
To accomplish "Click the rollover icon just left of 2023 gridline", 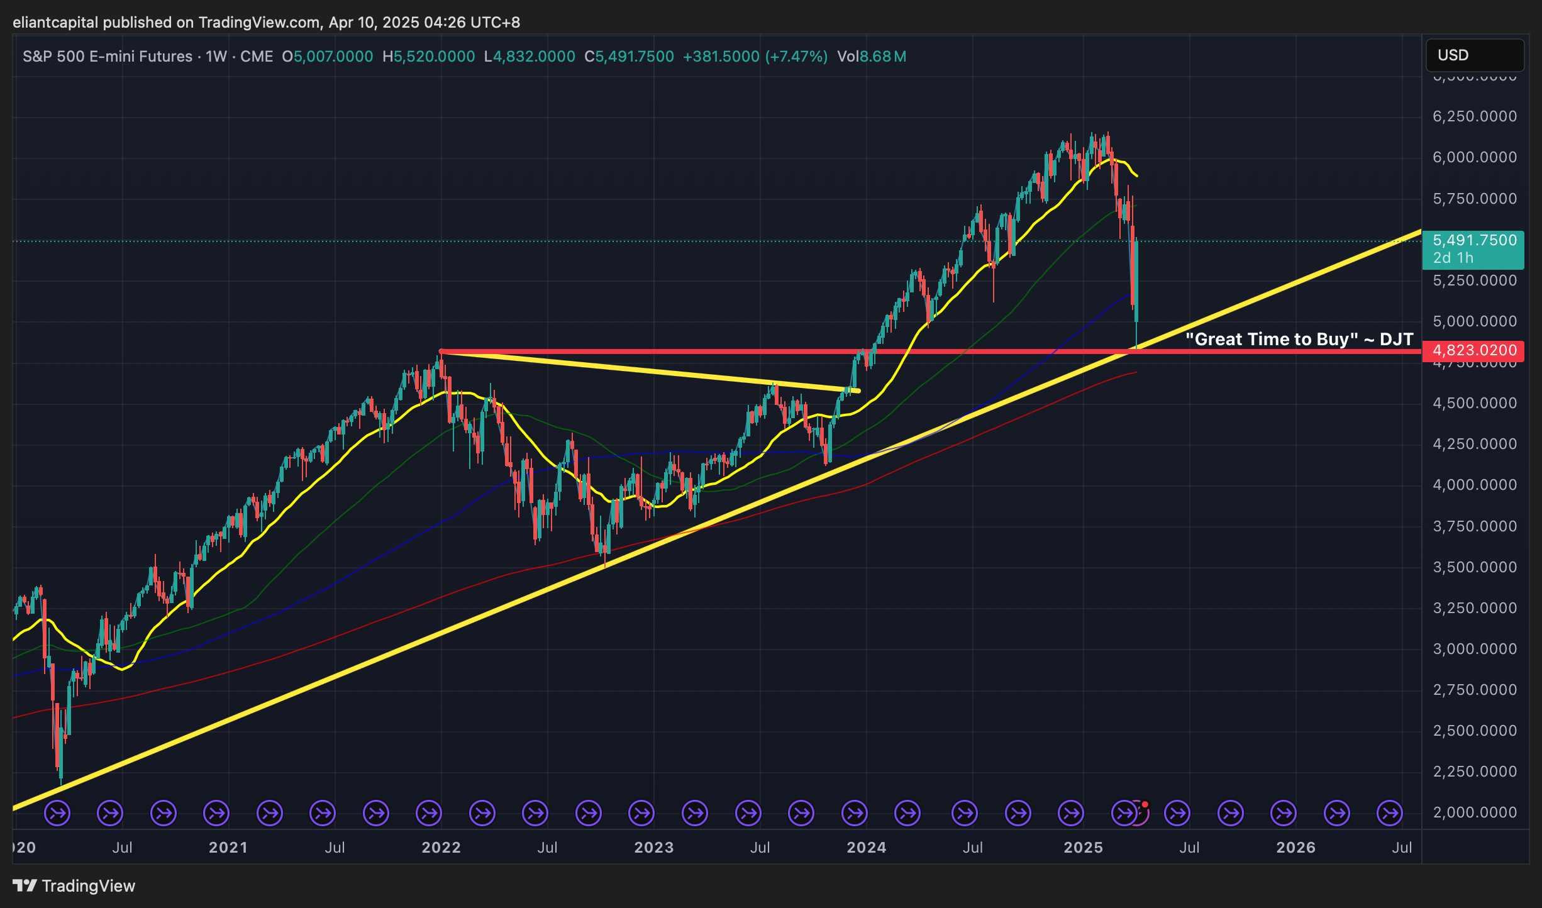I will pyautogui.click(x=642, y=813).
